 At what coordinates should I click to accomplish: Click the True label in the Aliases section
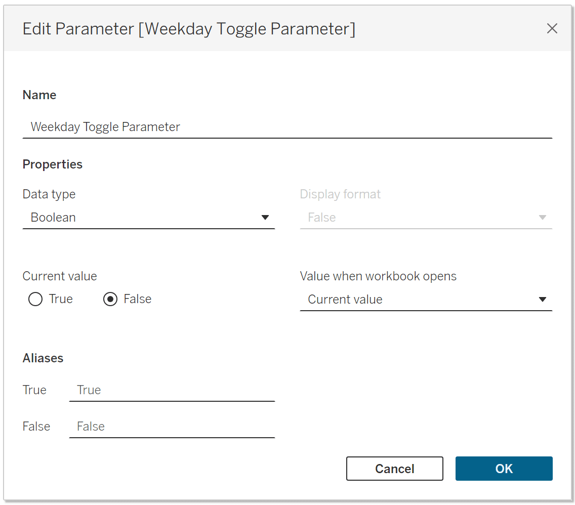pyautogui.click(x=34, y=390)
